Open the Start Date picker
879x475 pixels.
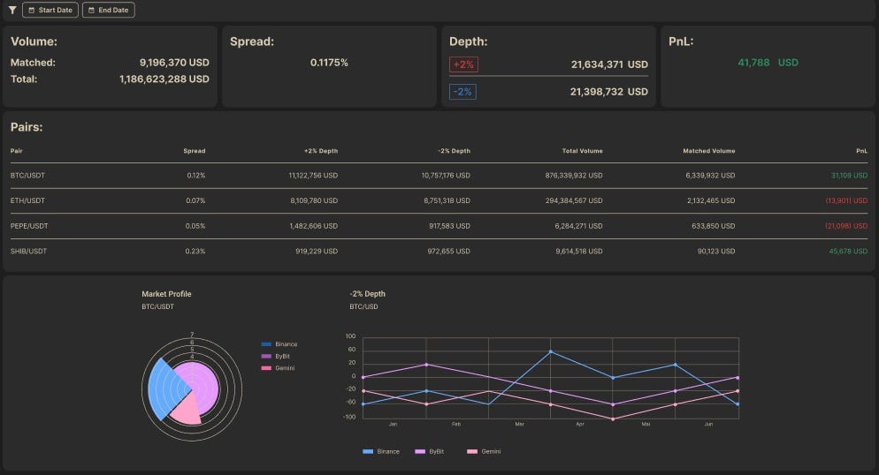(x=50, y=10)
